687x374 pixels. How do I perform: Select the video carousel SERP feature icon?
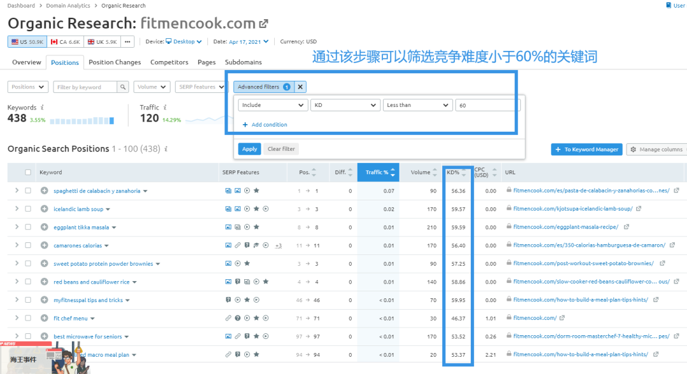coord(247,190)
